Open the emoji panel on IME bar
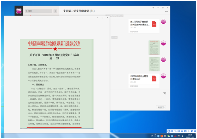197x139 pixels. 179,131
